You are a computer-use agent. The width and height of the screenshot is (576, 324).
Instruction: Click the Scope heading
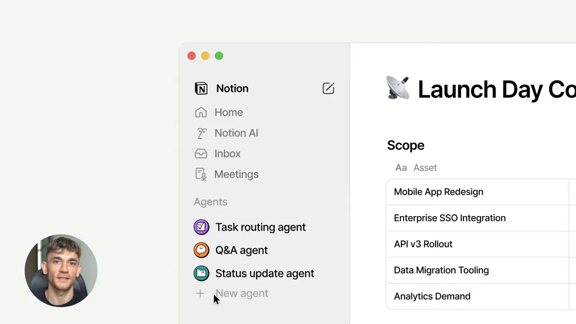click(405, 145)
